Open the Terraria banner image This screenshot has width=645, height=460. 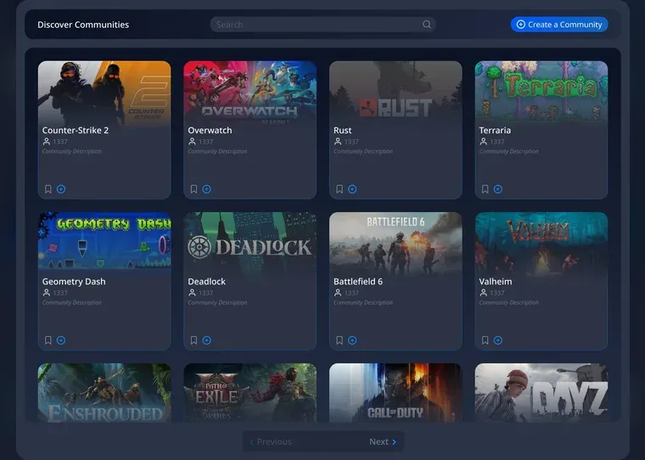tap(541, 93)
